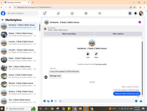The height and width of the screenshot is (111, 147).
Task: Open conversation information purple icon
Action: click(140, 22)
